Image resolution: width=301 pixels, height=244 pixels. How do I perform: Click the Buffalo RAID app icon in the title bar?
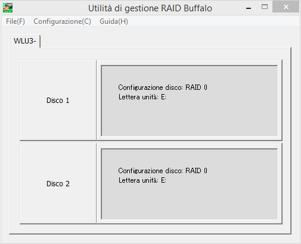point(8,8)
